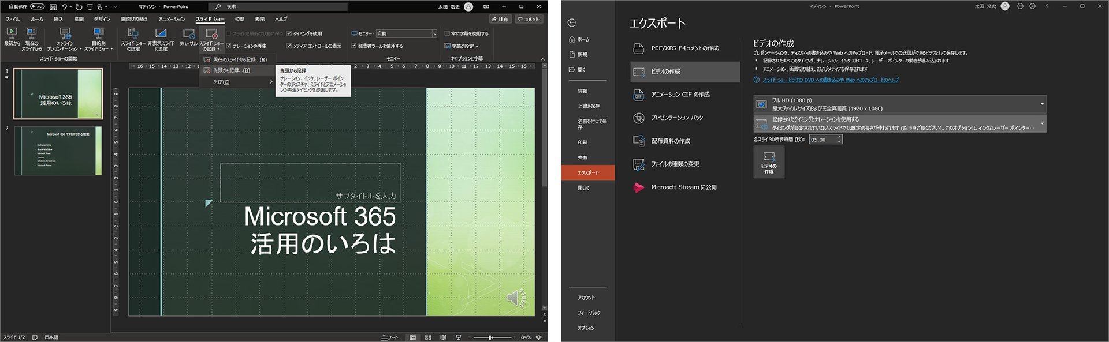Open custom slide show (目的別スライドショー) dropdown
1109x342 pixels.
pos(99,39)
